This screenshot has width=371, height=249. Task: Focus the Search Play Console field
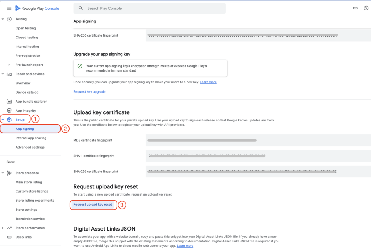(150, 8)
